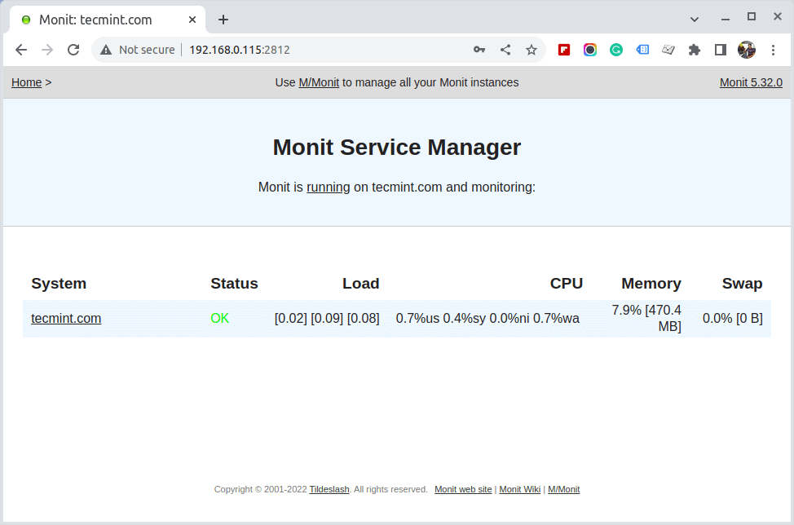
Task: Click the Monit favicon on the browser tab
Action: point(29,19)
